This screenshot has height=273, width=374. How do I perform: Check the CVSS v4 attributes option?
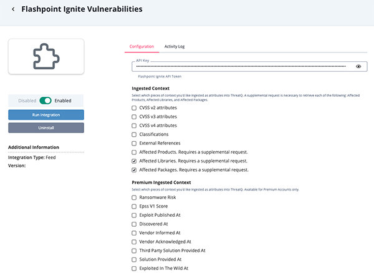coord(134,126)
